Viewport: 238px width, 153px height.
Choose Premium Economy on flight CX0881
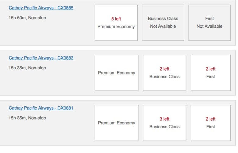(116, 123)
